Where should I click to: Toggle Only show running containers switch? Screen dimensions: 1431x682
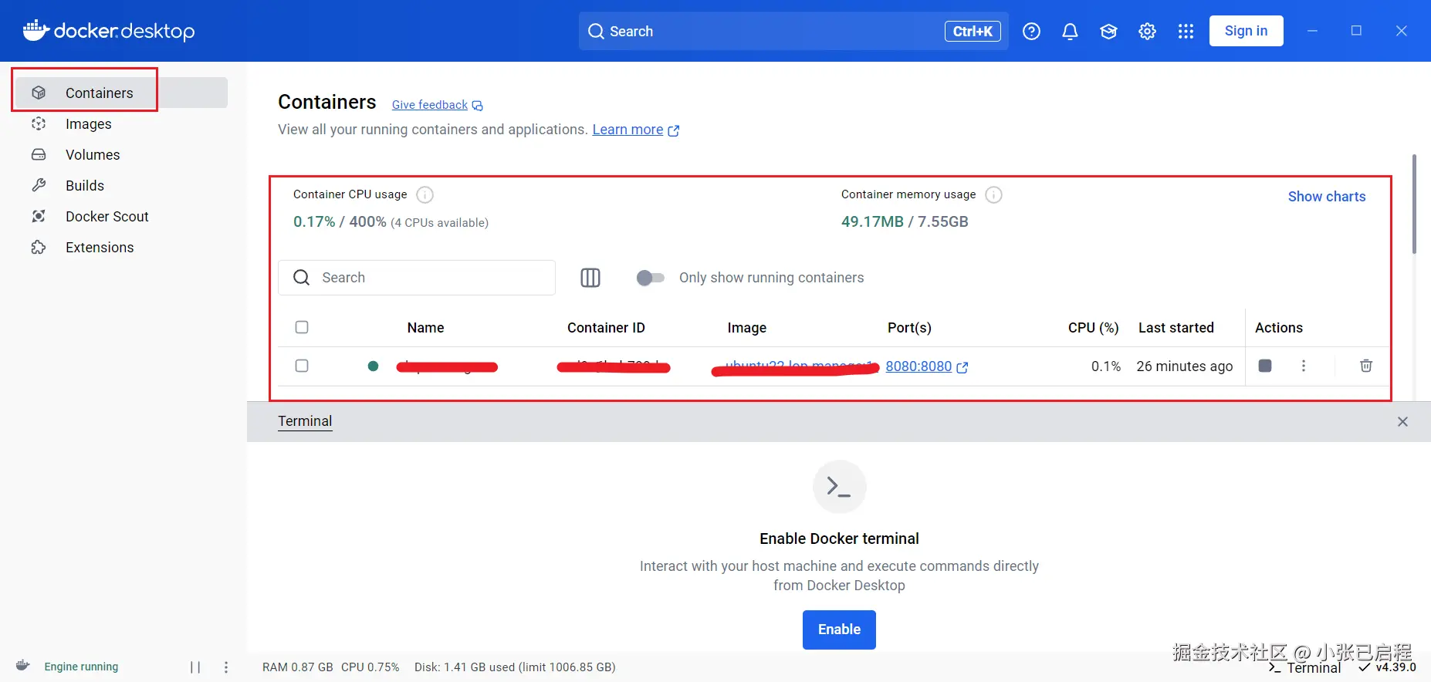pos(650,278)
